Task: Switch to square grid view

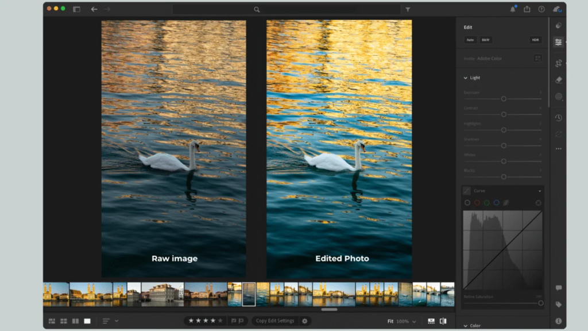Action: coord(64,321)
